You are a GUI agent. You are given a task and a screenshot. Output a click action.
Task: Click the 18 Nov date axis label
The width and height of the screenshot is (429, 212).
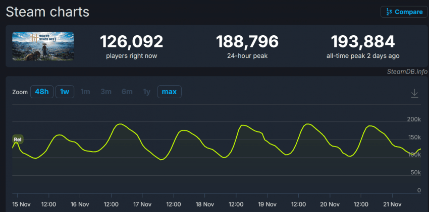(205, 204)
